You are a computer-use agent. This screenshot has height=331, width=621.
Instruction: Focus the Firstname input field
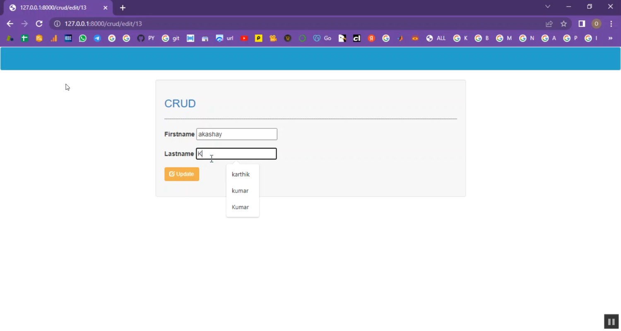pos(237,134)
